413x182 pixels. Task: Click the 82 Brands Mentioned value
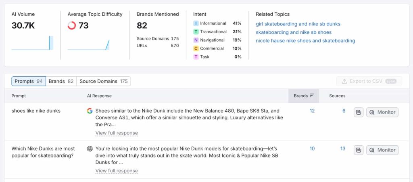click(x=142, y=25)
